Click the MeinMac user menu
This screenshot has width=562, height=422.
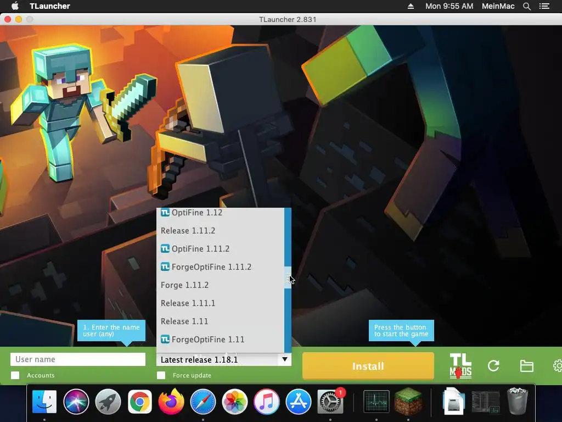click(498, 6)
